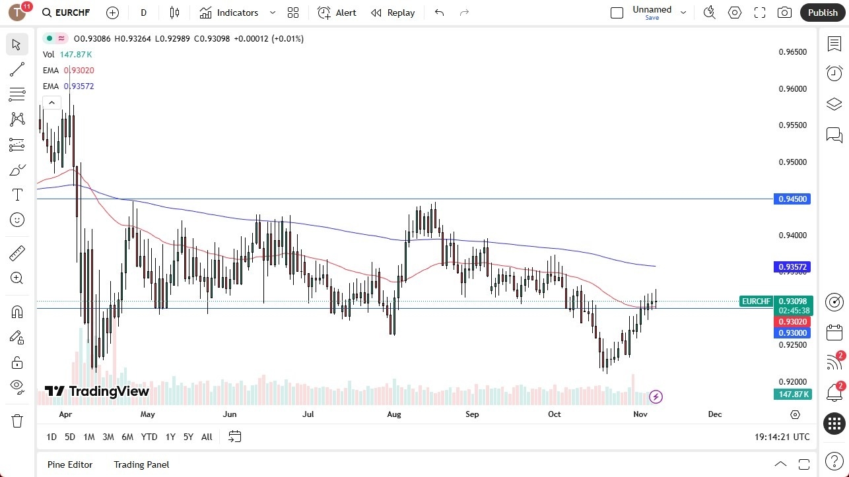
Task: Open the Unnamed layout dropdown
Action: click(683, 12)
